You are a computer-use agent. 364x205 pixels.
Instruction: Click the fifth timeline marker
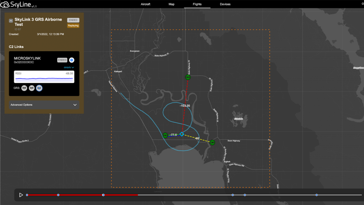tap(245, 195)
